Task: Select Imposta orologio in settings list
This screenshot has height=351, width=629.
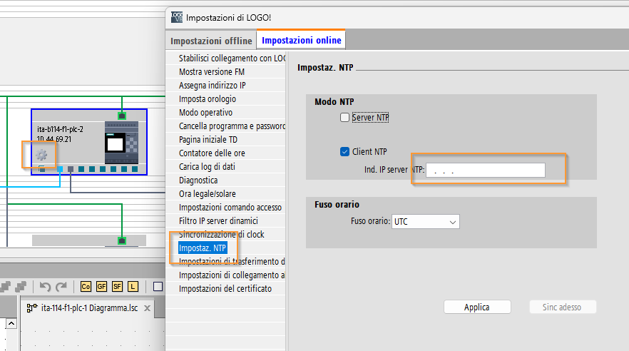Action: 208,99
